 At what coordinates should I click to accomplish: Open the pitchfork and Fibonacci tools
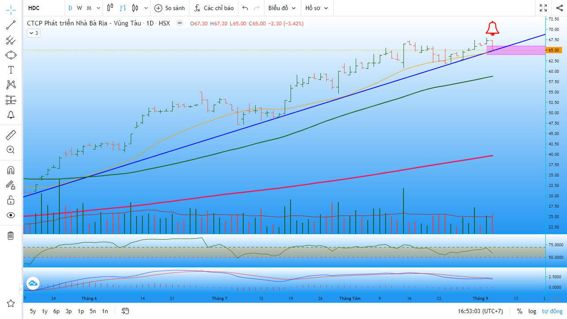tap(11, 40)
